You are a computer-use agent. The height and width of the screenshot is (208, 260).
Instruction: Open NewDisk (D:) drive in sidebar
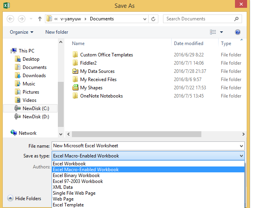click(36, 116)
